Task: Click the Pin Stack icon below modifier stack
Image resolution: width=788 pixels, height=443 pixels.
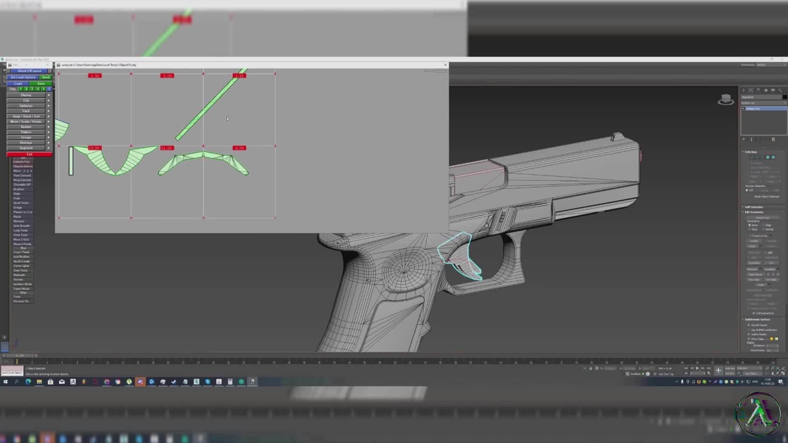Action: [744, 140]
